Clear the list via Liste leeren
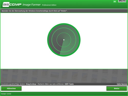This screenshot has height=96, width=128. (x=122, y=84)
